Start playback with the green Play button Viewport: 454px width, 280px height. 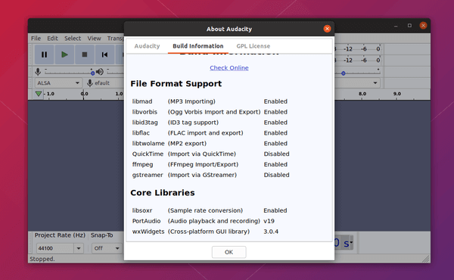64,54
